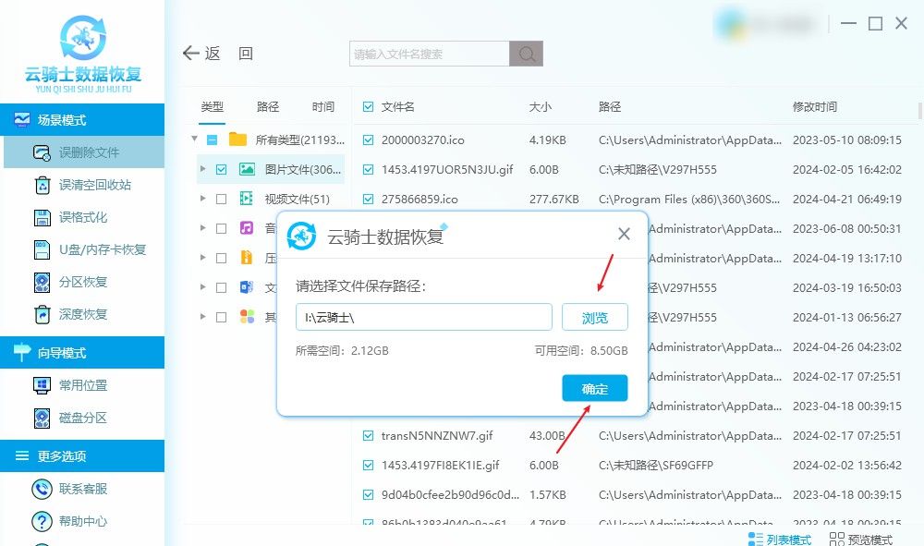Expand the audio type tree node
This screenshot has width=924, height=546.
pyautogui.click(x=202, y=228)
